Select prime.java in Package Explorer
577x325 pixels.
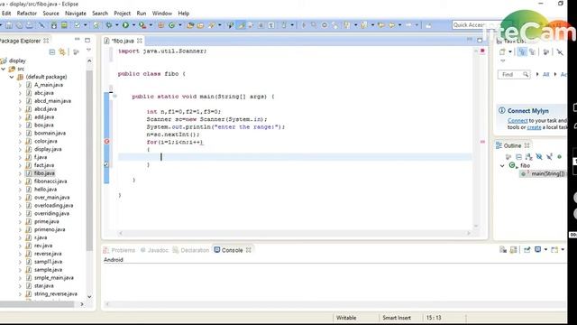click(46, 221)
